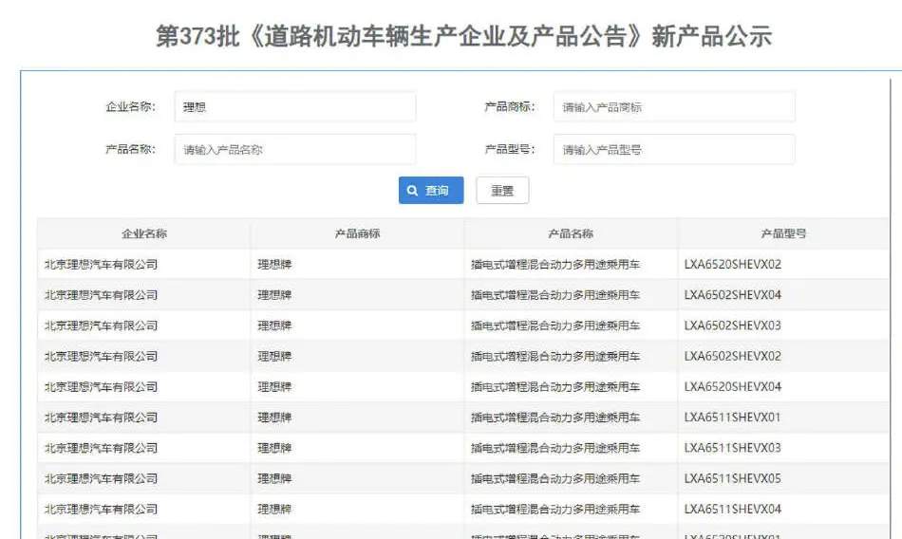The height and width of the screenshot is (539, 902).
Task: Focus the 产品型号 input field
Action: 674,150
